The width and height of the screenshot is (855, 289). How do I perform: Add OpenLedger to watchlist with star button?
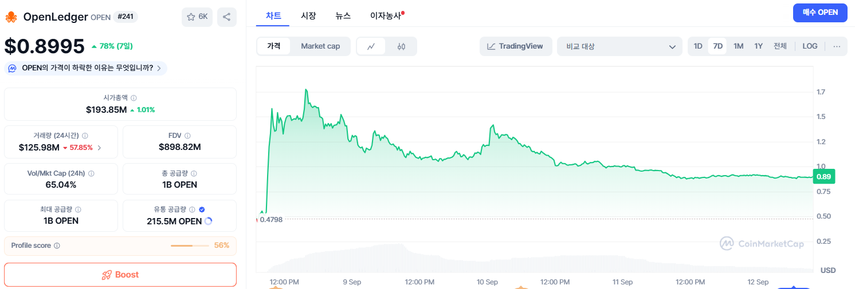197,17
